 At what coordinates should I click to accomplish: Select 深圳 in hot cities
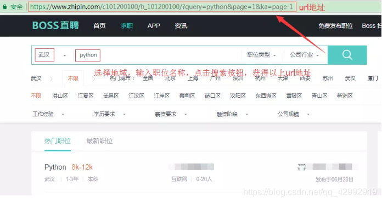click(238, 78)
